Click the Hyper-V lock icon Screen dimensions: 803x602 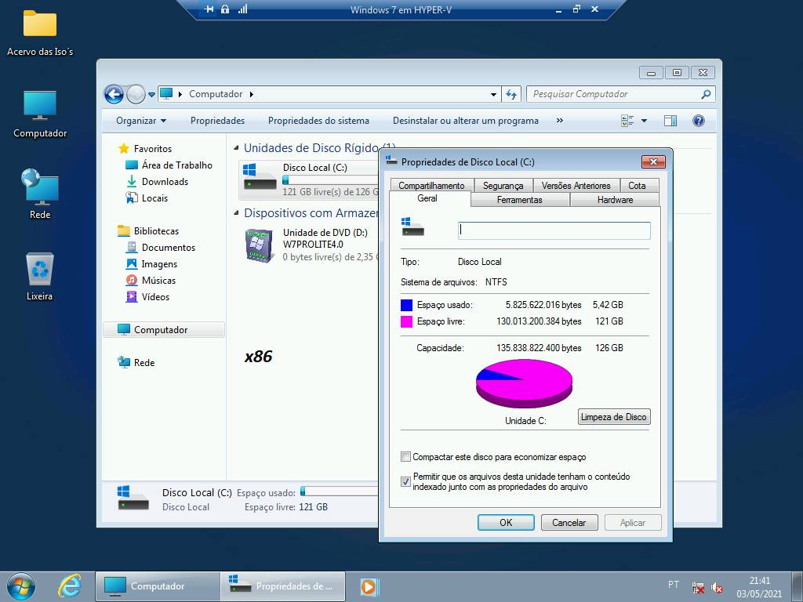(x=225, y=9)
